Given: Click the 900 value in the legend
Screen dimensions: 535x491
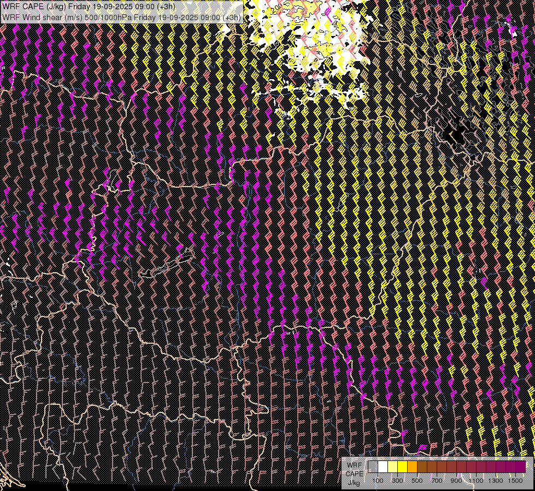Looking at the screenshot, I should click(x=456, y=481).
